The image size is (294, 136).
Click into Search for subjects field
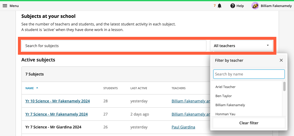pos(114,46)
